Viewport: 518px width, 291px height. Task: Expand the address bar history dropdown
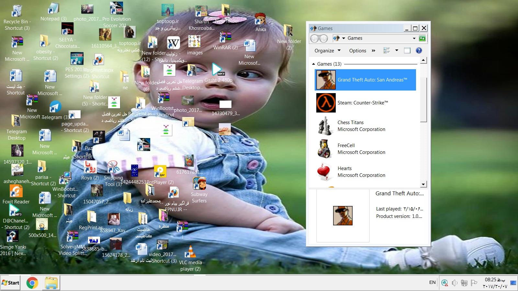click(414, 38)
